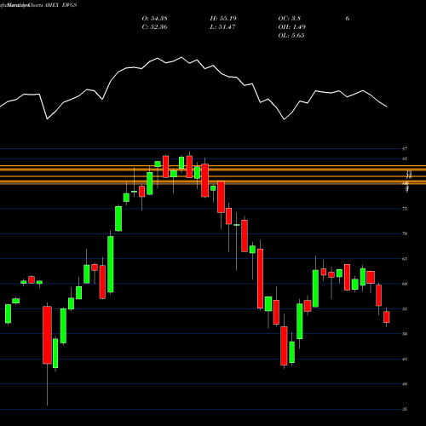Click the 65 price axis label
426x426 pixels.
(405, 259)
